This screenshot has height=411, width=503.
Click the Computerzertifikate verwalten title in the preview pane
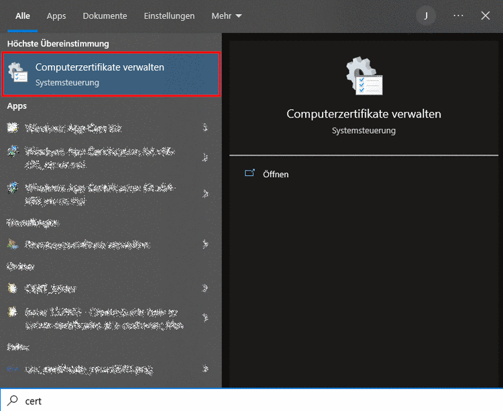[364, 113]
